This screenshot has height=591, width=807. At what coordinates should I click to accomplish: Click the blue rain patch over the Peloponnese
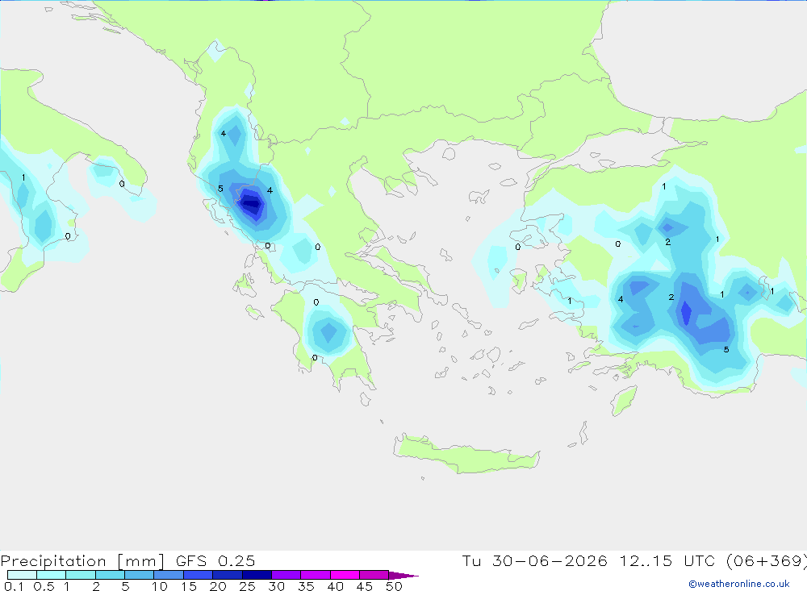328,331
